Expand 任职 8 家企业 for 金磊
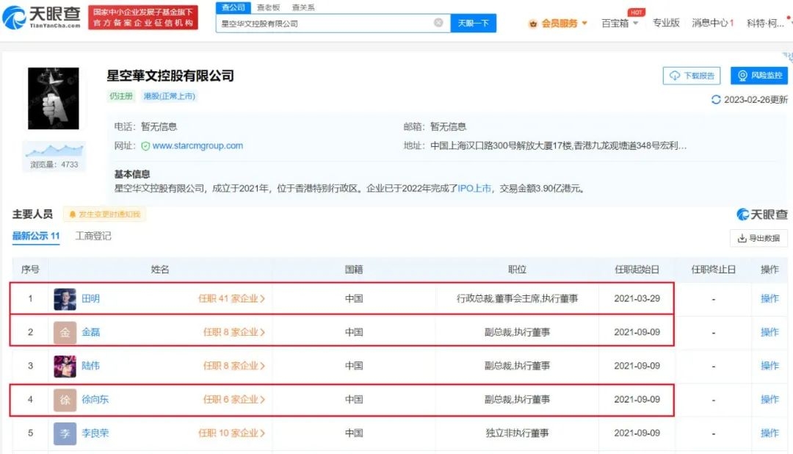 (x=234, y=332)
